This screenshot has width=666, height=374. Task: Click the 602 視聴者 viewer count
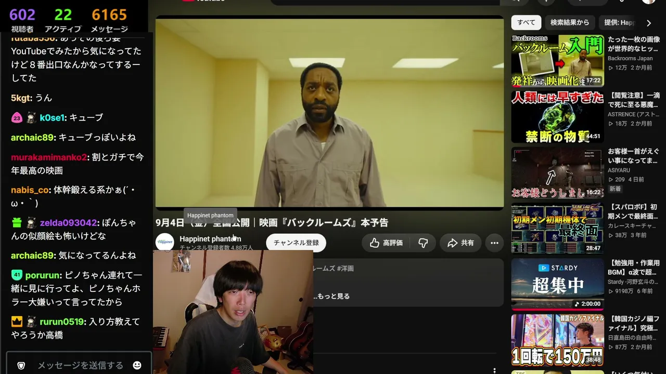(22, 20)
